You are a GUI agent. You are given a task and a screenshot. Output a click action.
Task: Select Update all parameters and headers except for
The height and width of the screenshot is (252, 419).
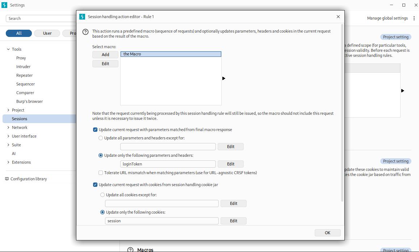[x=101, y=138]
